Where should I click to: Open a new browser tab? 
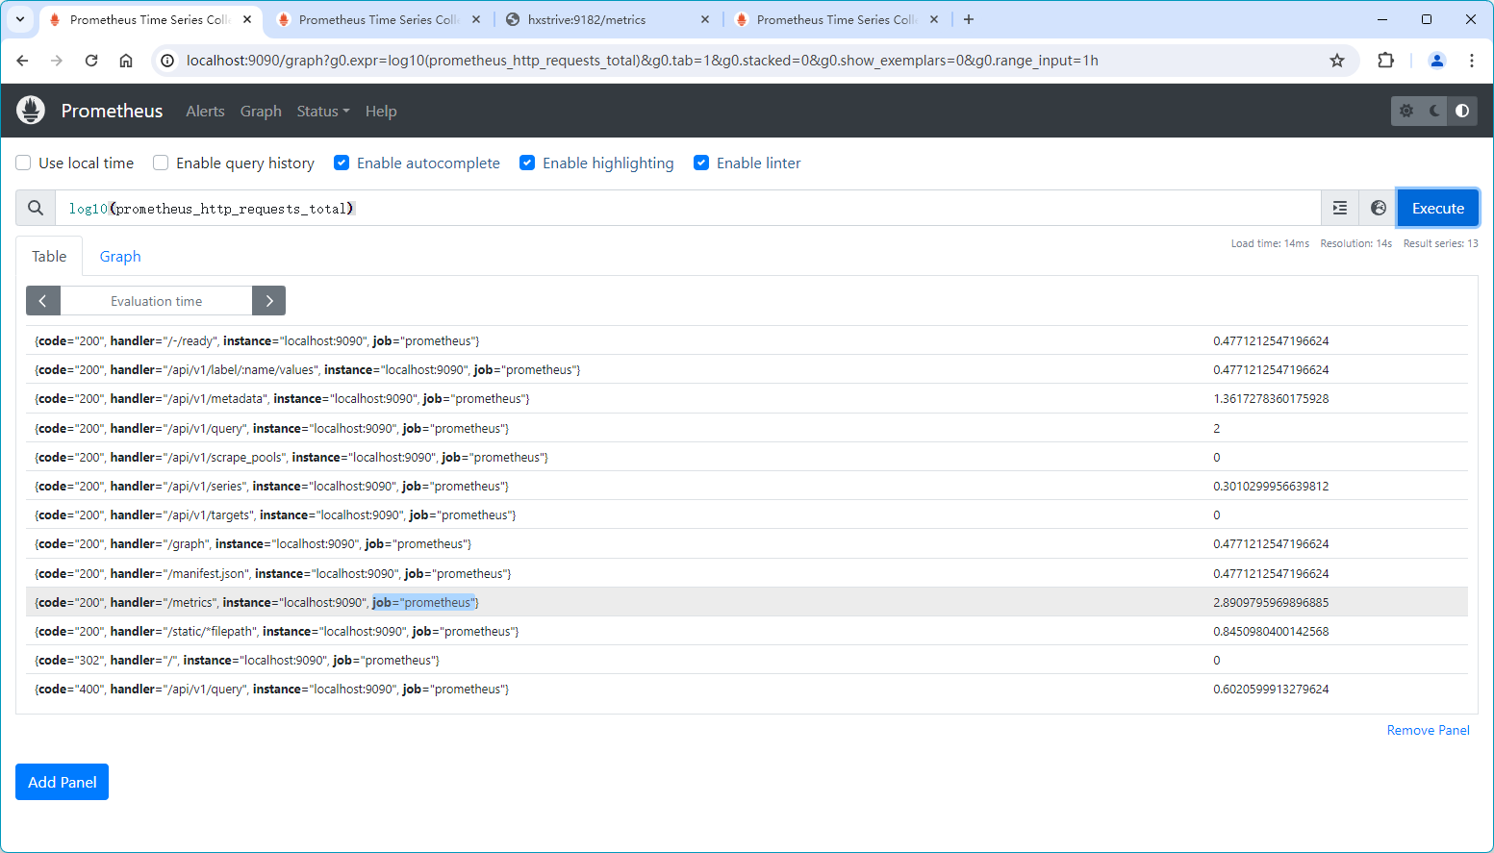click(x=969, y=19)
